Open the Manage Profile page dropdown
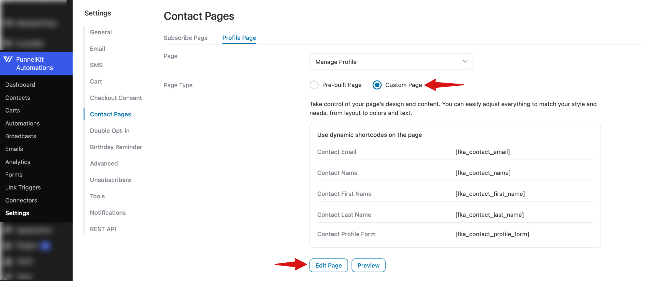This screenshot has height=281, width=652. [391, 61]
